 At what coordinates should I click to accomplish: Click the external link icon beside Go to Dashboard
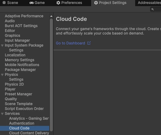coord(89,43)
